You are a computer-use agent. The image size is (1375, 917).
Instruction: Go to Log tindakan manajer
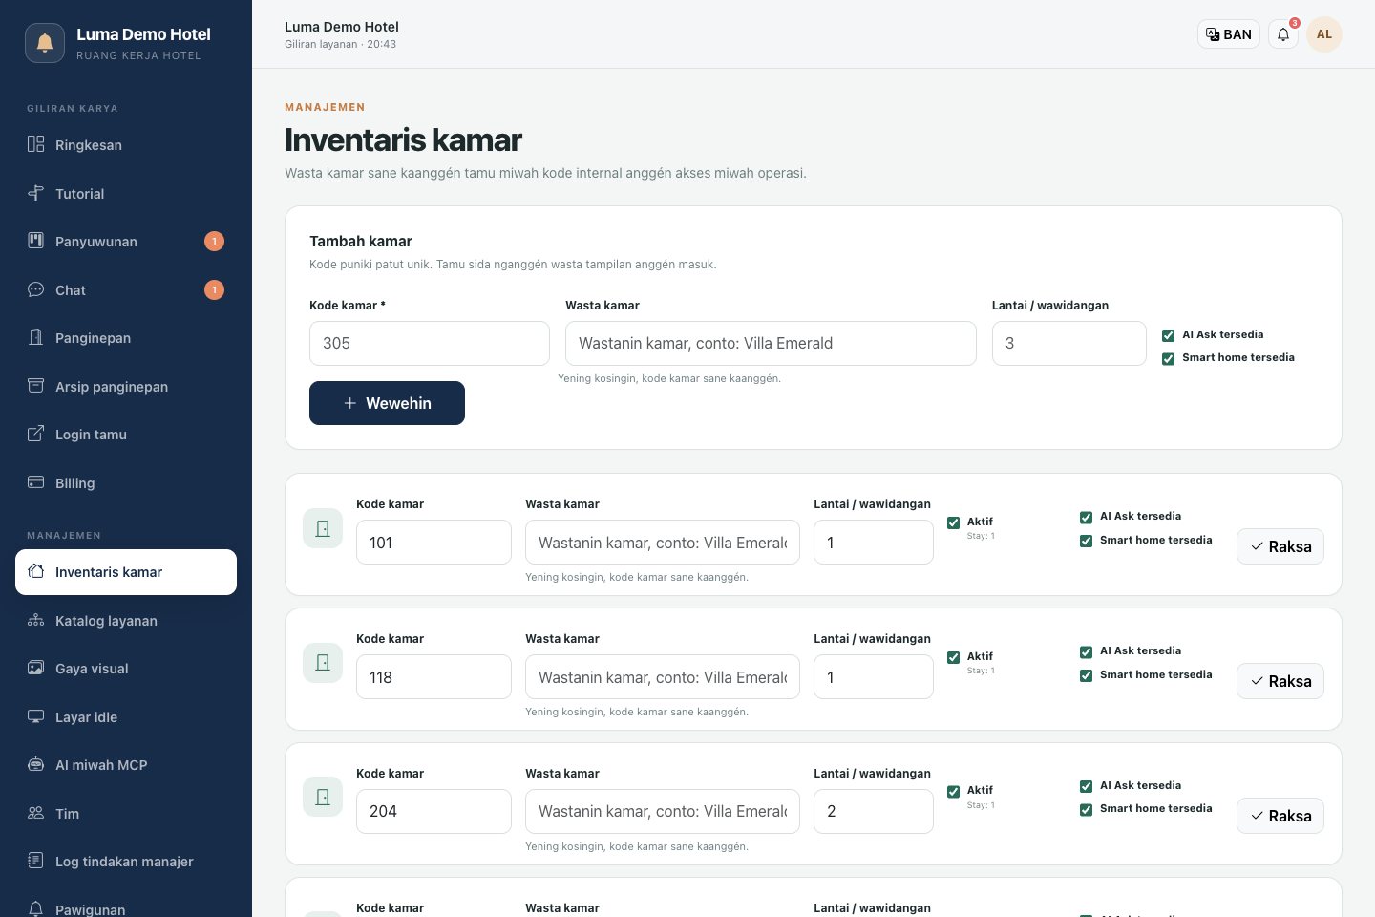click(126, 862)
